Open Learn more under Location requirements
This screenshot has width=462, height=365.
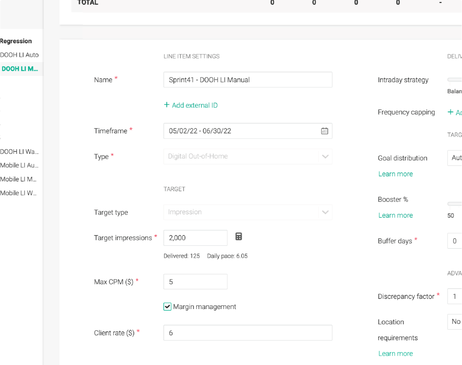395,354
